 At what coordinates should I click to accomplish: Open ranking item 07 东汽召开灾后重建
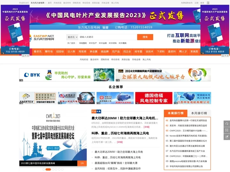[x=187, y=151]
